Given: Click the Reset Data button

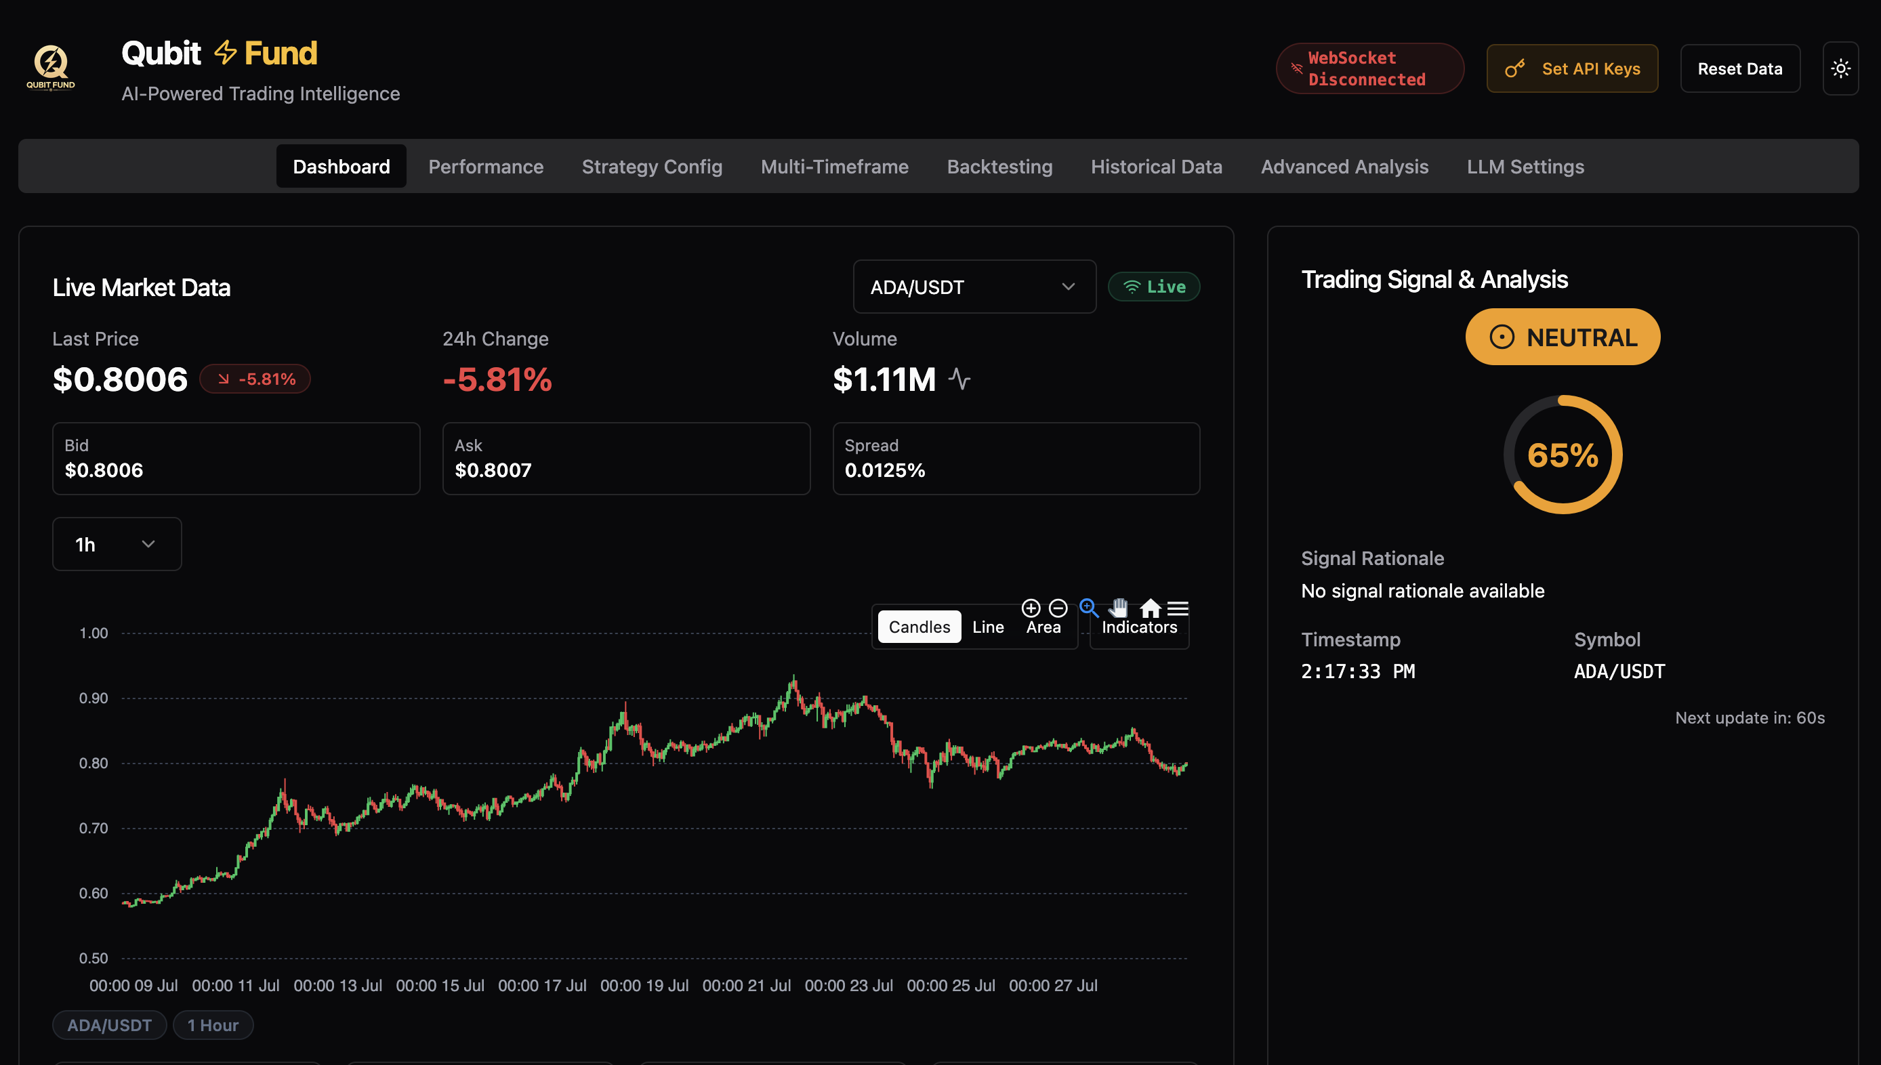Looking at the screenshot, I should click(1741, 68).
